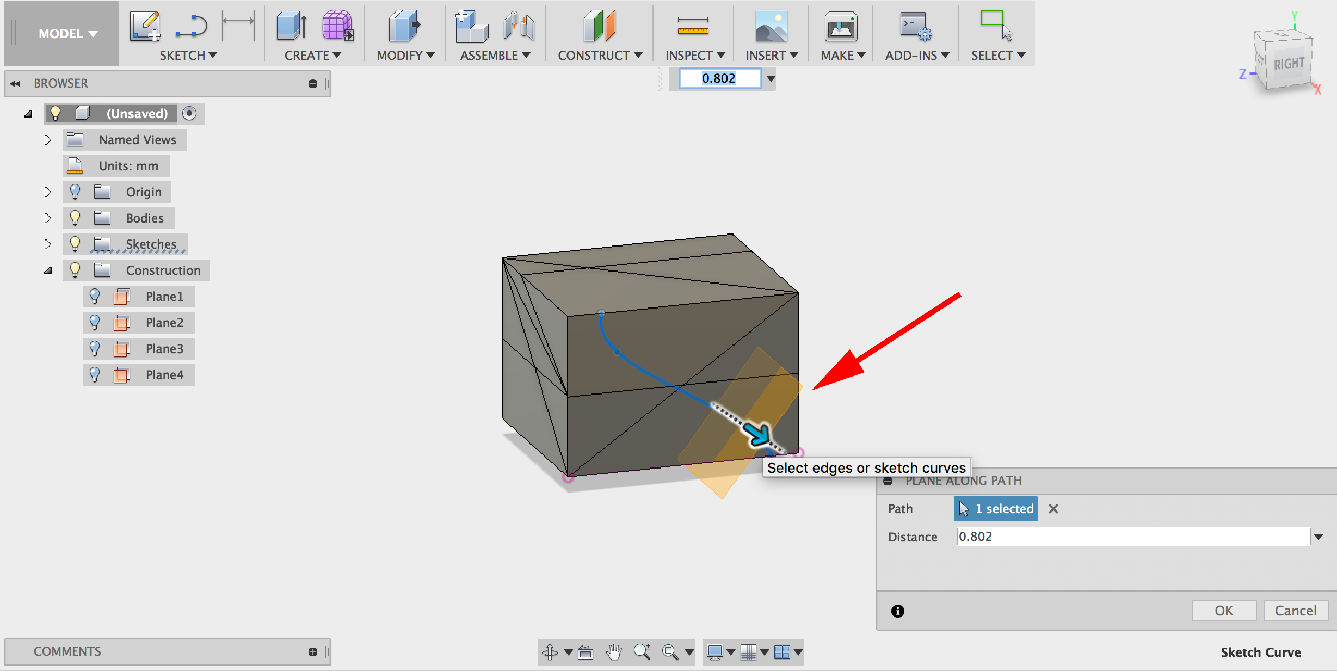Open the CREATE menu

313,56
